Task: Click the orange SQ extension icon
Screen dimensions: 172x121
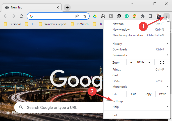Action: tap(135, 16)
